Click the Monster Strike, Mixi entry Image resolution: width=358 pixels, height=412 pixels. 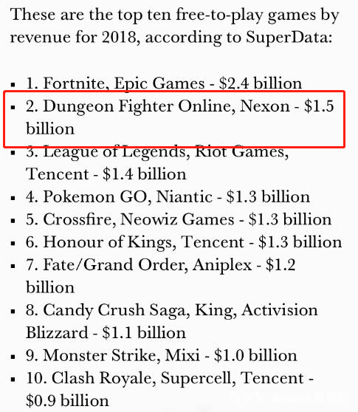[161, 355]
